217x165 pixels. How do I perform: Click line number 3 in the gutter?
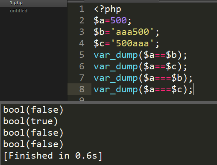[82, 32]
